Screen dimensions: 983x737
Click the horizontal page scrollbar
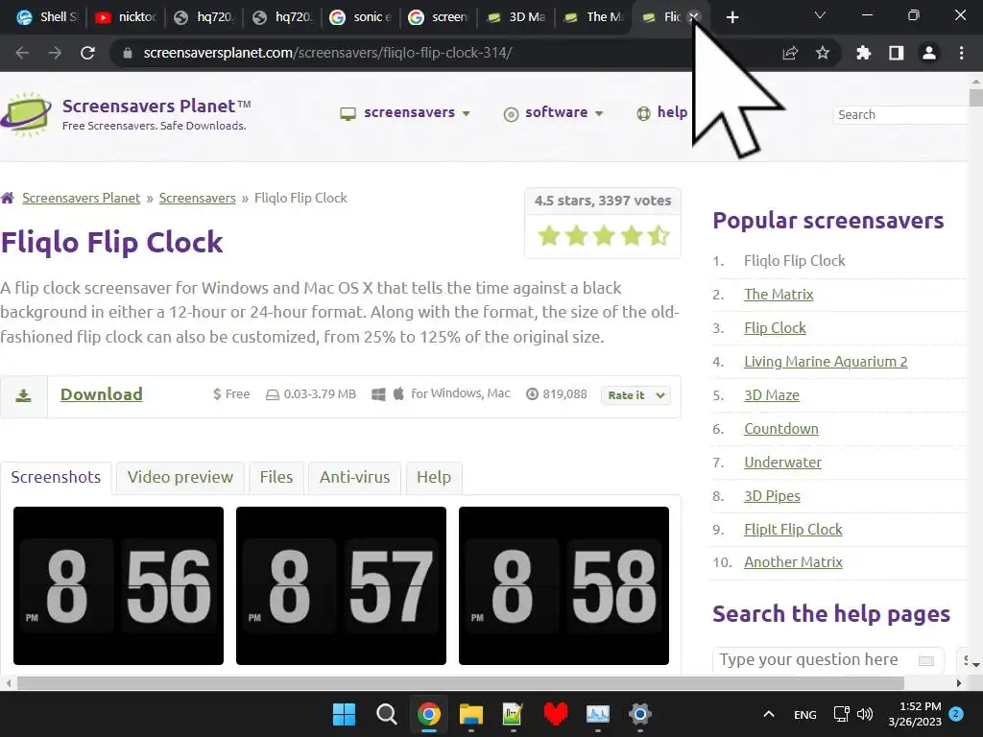461,682
